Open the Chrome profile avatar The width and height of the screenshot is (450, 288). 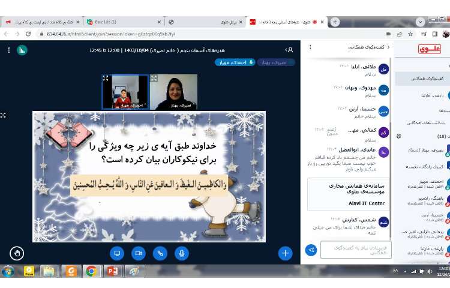coord(446,34)
